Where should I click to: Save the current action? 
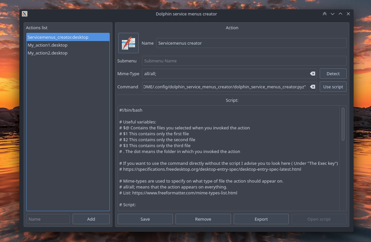145,219
